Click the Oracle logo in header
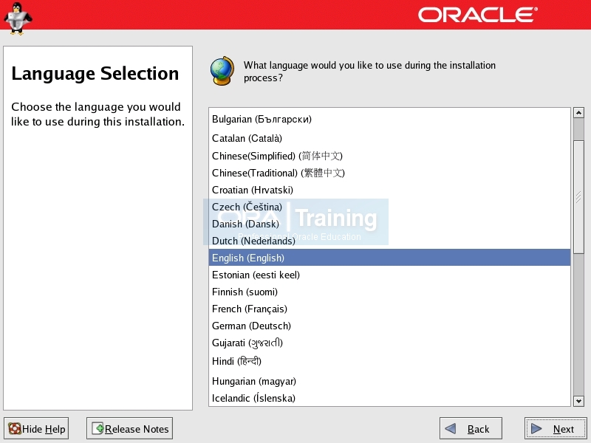Screen dimensions: 591x443 478,15
